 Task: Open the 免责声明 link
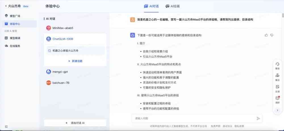pos(215,126)
